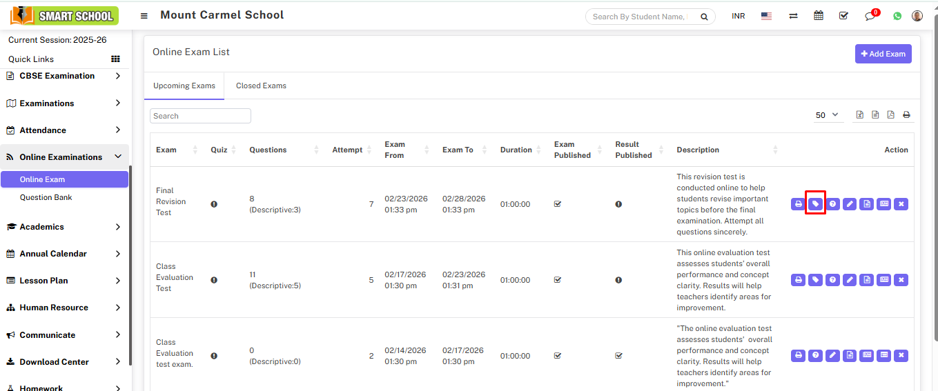Open WhatsApp icon in the top bar
The width and height of the screenshot is (938, 391).
click(897, 16)
